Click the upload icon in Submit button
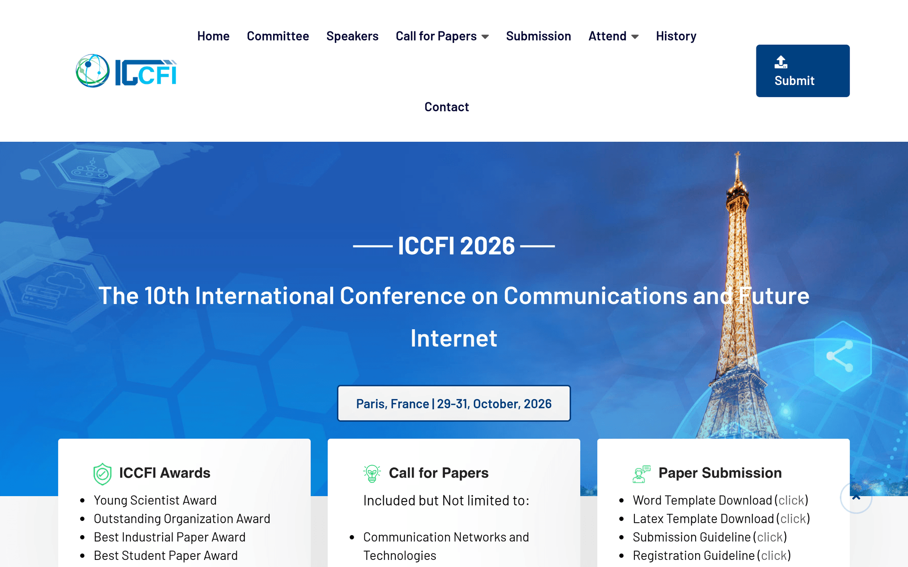908x567 pixels. pos(781,62)
